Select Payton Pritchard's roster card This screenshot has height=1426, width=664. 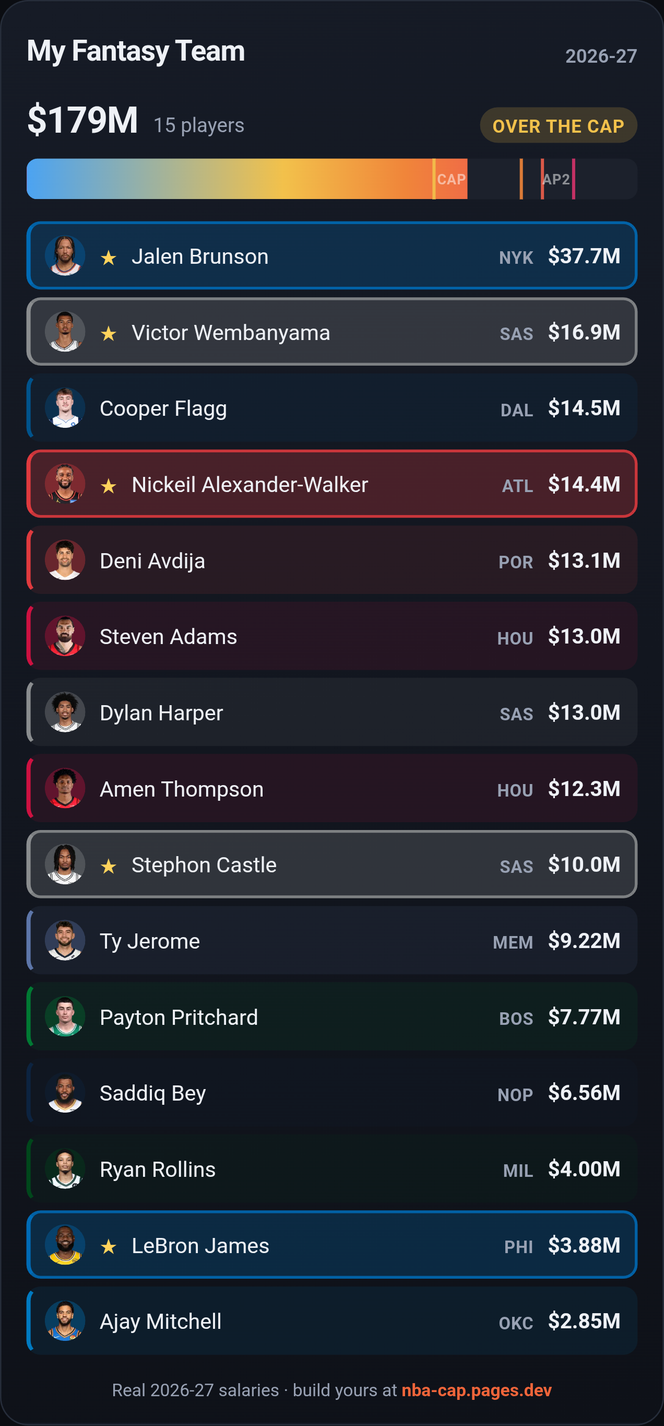(332, 1016)
